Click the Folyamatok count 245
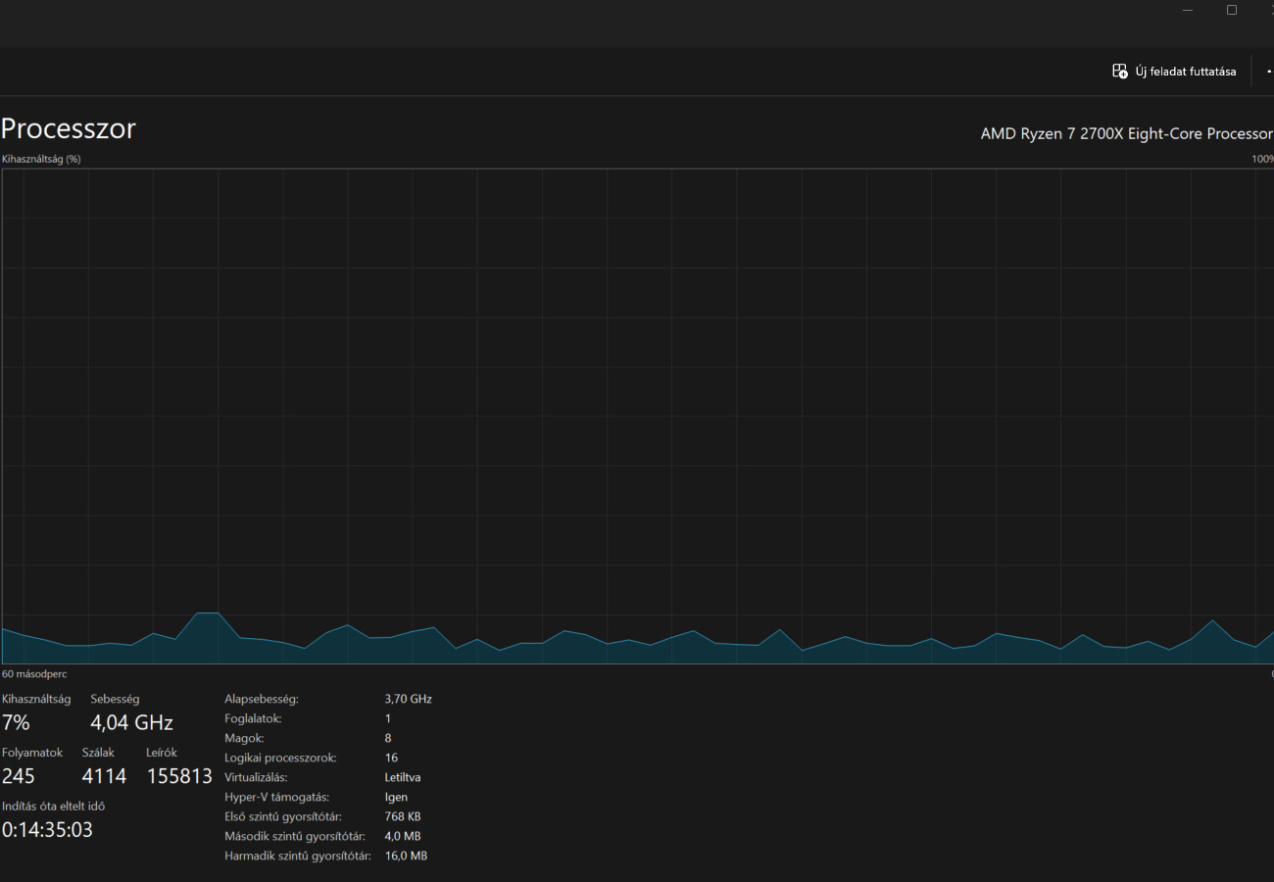The height and width of the screenshot is (882, 1274). (x=19, y=776)
